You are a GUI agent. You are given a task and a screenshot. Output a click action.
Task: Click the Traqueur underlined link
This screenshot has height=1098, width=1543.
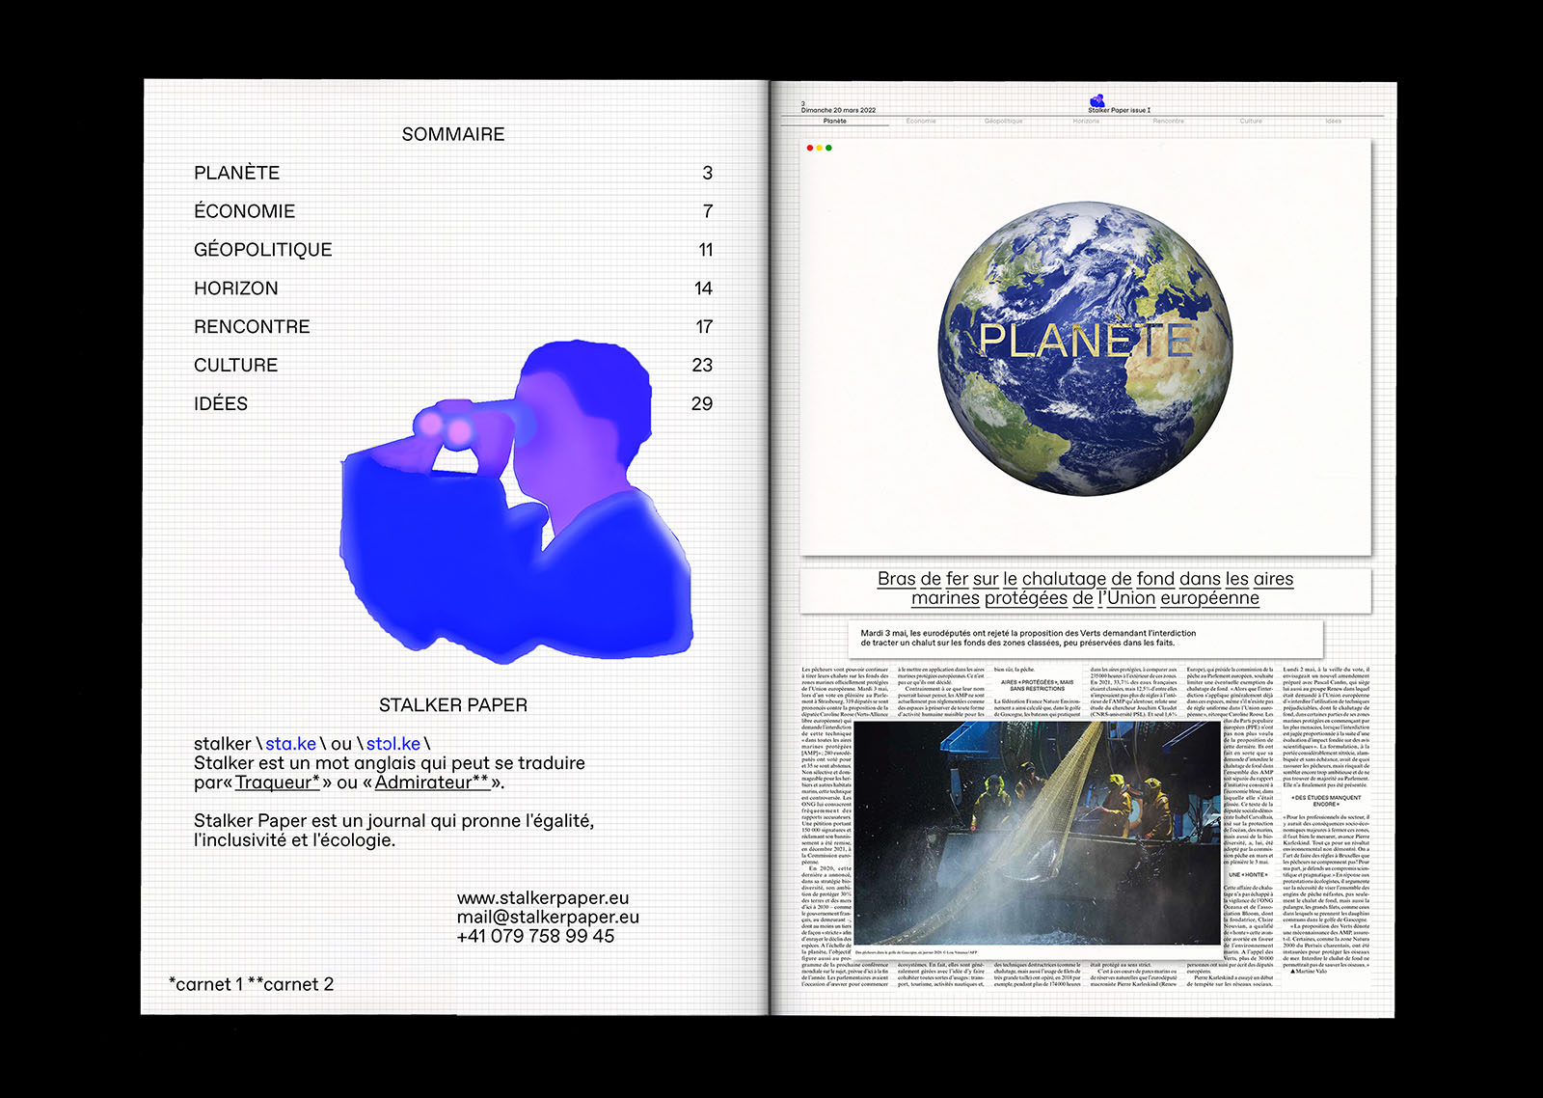277,782
